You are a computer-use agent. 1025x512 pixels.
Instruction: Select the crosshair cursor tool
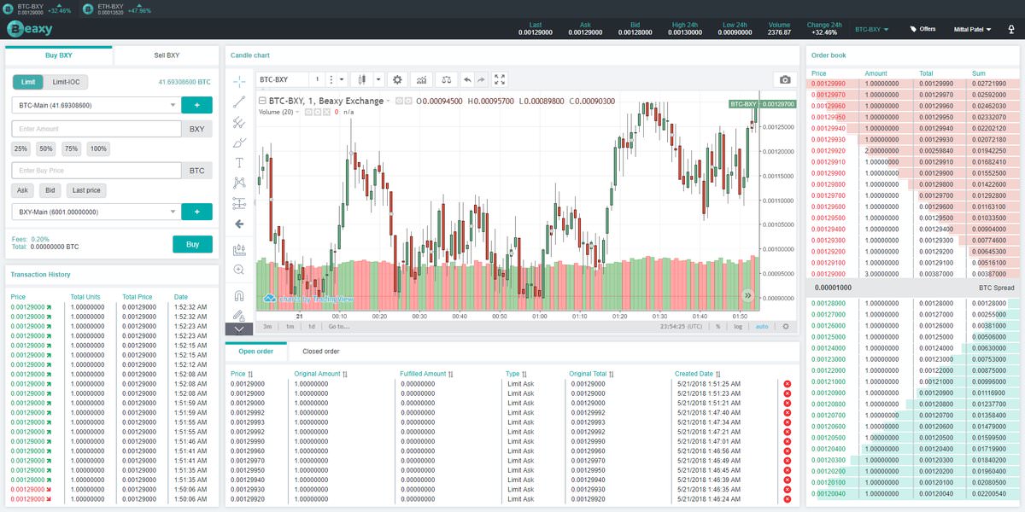(239, 82)
